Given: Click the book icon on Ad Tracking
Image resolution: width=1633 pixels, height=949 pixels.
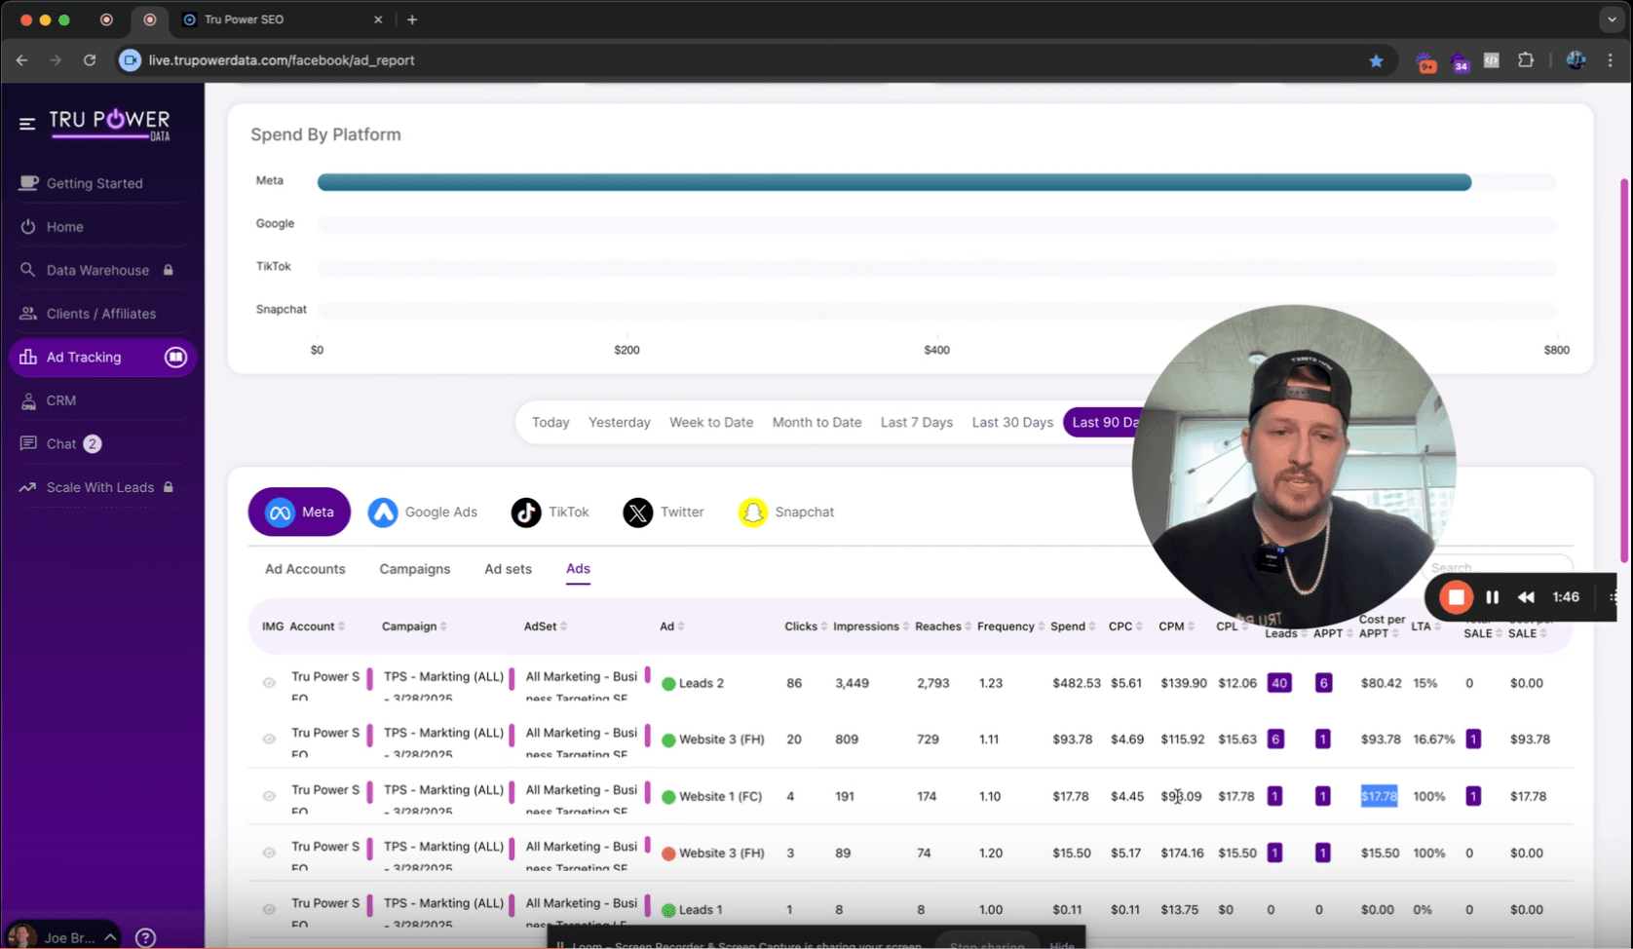Looking at the screenshot, I should point(175,358).
